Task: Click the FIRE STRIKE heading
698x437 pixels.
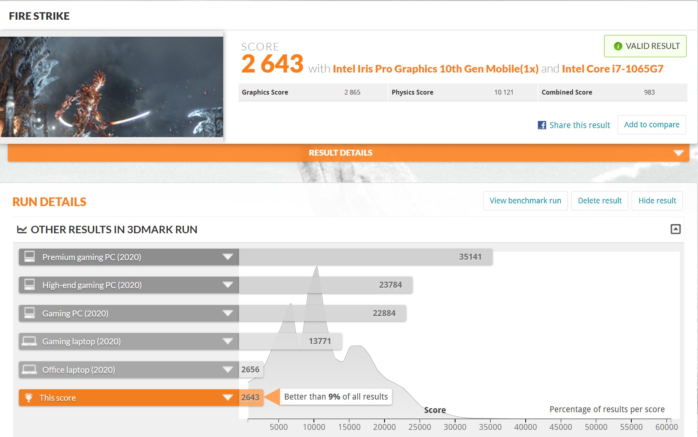Action: pos(39,16)
